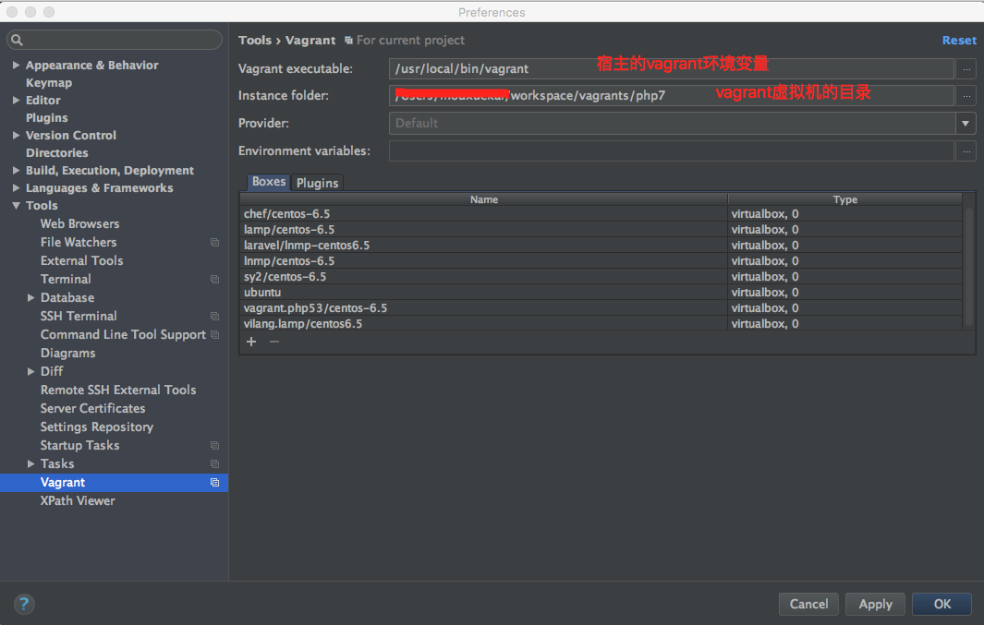Click project-level icon beside Startup Tasks
Screen dimensions: 984x625
point(214,446)
